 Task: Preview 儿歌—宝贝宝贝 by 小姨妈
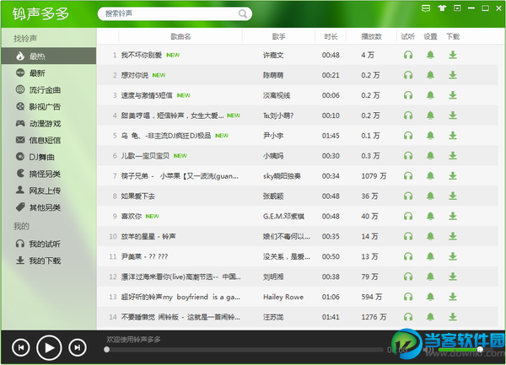[408, 156]
